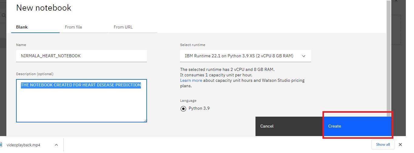Click Show all downloads button

pos(383,145)
